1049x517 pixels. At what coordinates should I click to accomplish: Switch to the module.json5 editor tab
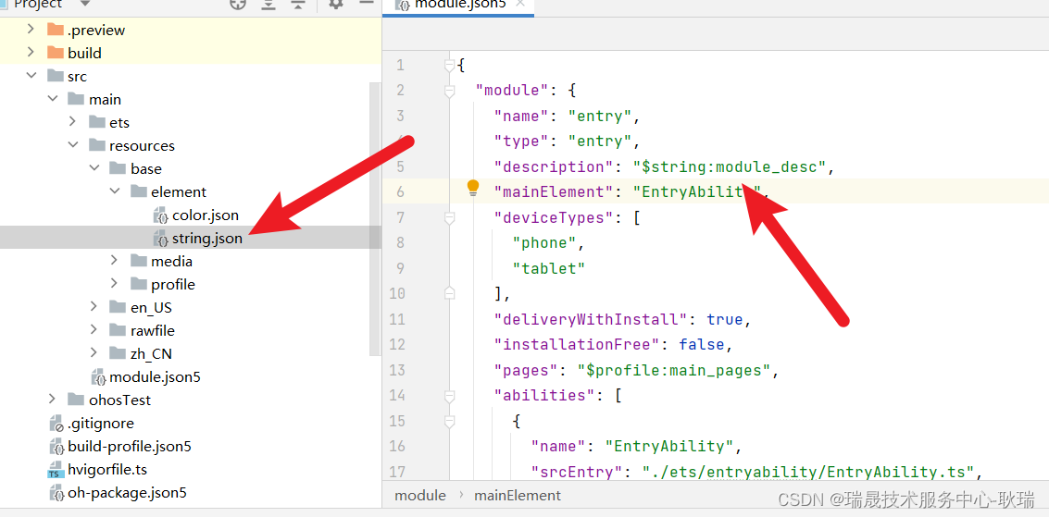pos(459,5)
